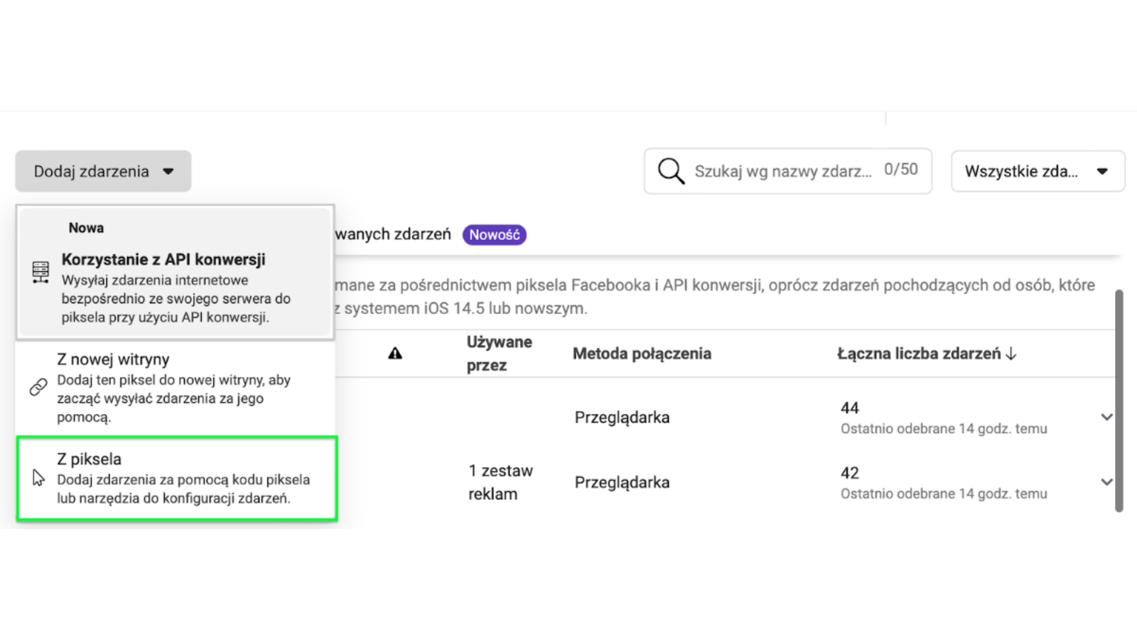Screen dimensions: 1137x639
Task: Click the vertical scrollbar of the events table
Action: pos(1119,400)
